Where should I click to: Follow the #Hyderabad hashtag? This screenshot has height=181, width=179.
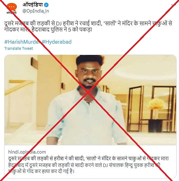click(x=57, y=42)
